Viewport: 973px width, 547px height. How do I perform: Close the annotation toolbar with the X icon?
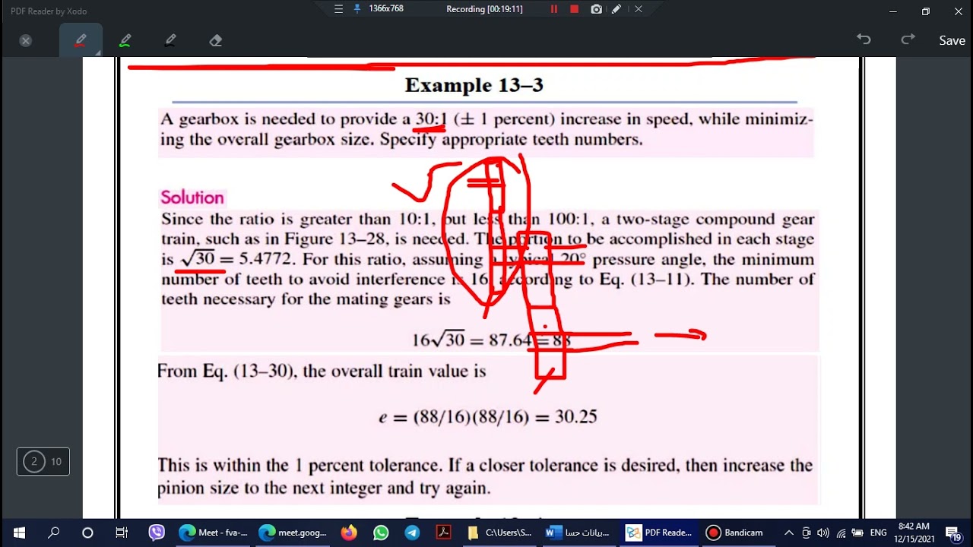pos(26,40)
